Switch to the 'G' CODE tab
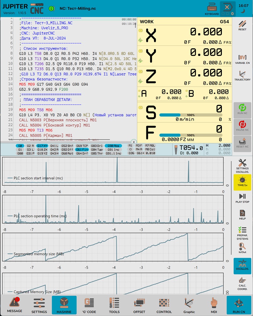The height and width of the screenshot is (316, 253). [89, 305]
